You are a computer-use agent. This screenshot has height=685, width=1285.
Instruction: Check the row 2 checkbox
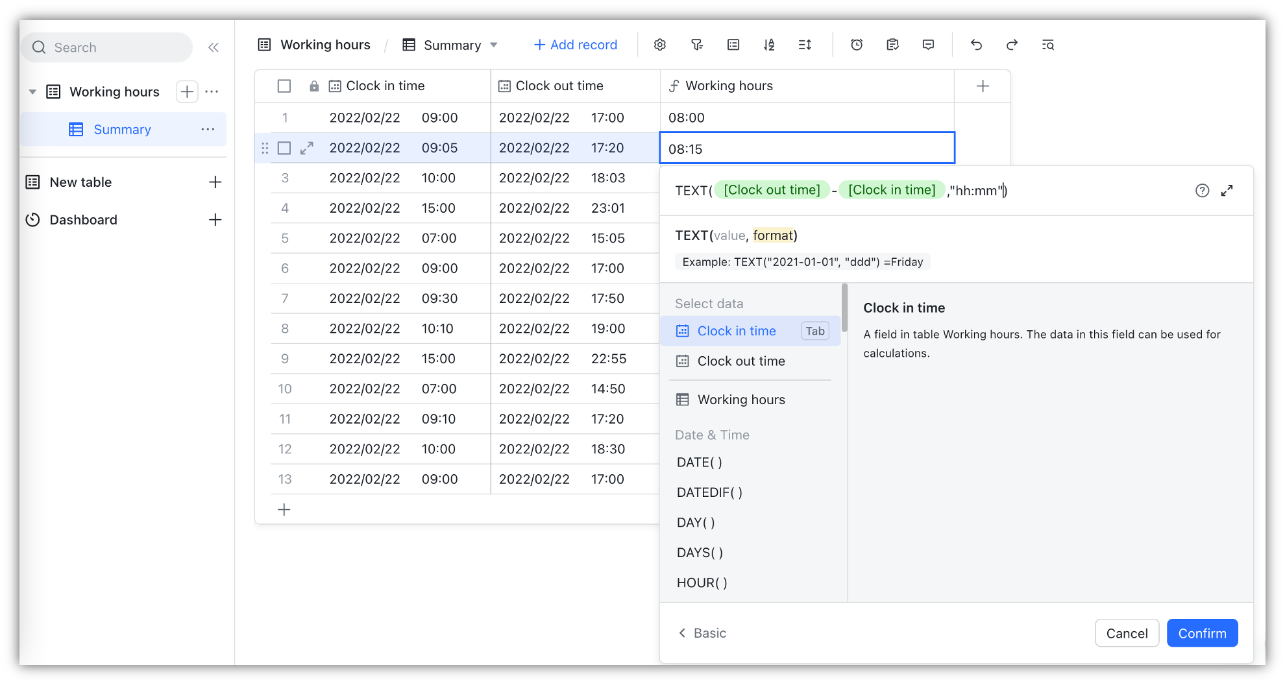point(284,149)
